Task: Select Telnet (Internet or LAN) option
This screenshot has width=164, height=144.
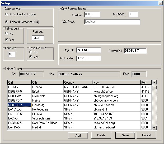Action: point(7,22)
